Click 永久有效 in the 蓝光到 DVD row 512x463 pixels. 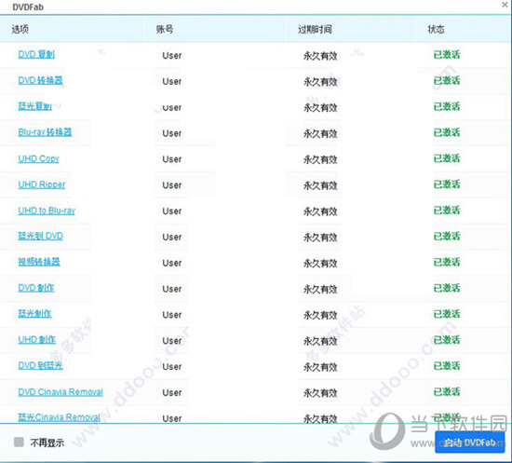pyautogui.click(x=320, y=238)
